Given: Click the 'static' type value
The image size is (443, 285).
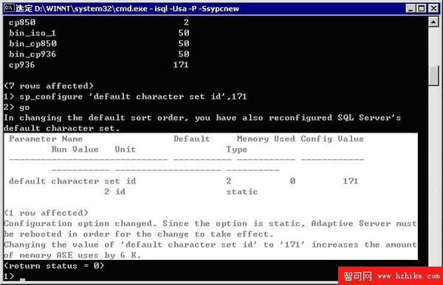Looking at the screenshot, I should (242, 191).
